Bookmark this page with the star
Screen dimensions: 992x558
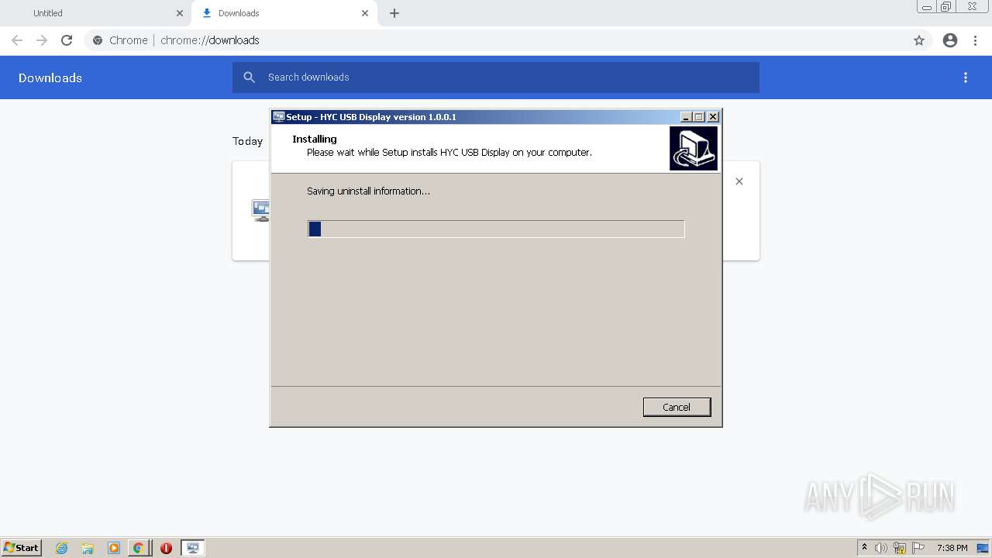919,40
